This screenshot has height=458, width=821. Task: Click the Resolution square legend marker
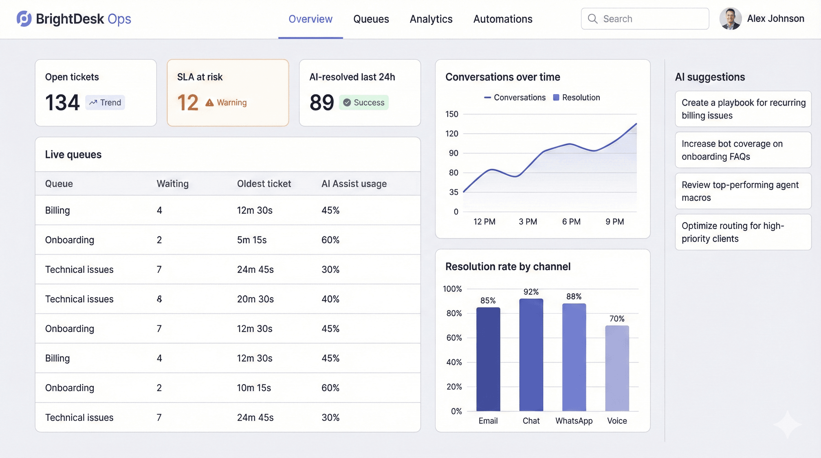556,98
